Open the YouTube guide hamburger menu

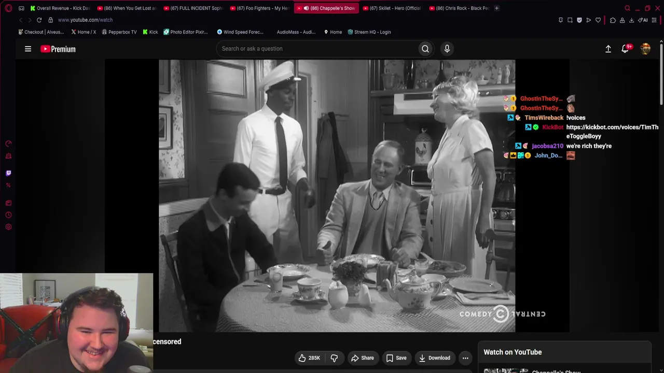coord(28,49)
